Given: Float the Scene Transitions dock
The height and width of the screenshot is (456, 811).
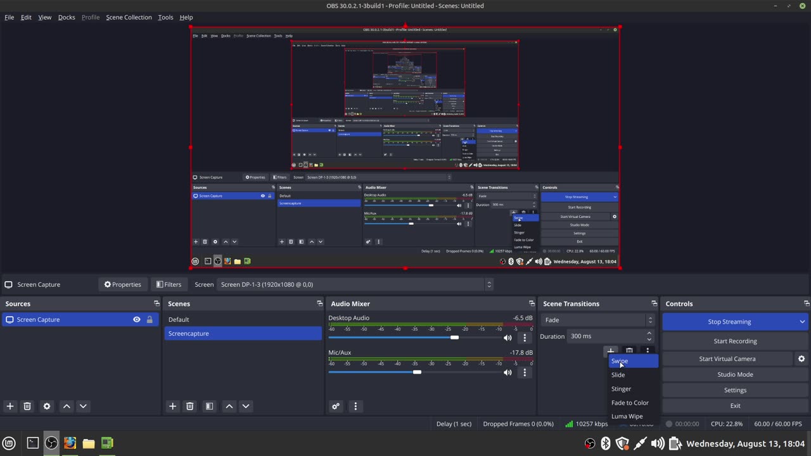Looking at the screenshot, I should tap(655, 304).
